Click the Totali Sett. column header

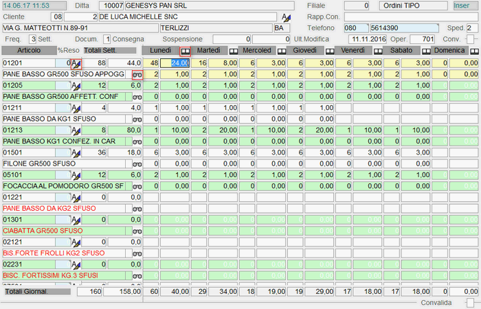point(110,50)
